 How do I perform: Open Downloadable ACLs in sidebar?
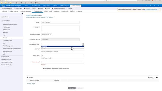[7, 65]
